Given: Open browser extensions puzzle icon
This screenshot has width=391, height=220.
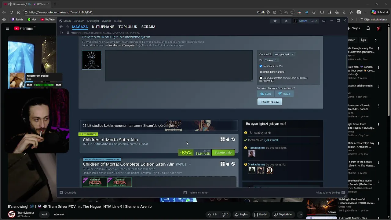Looking at the screenshot, I should click(314, 12).
